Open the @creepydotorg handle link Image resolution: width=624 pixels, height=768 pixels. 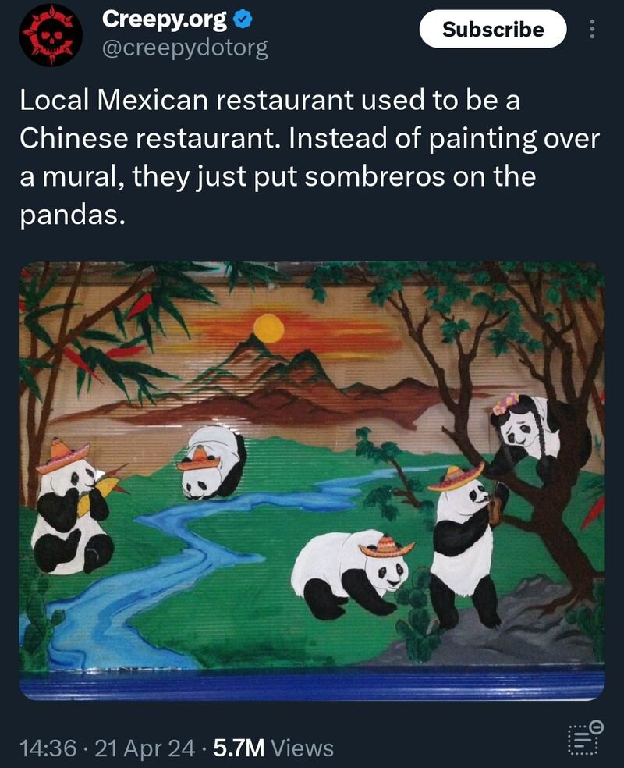pos(185,48)
